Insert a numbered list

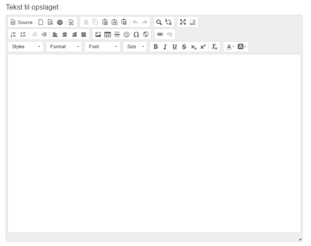[13, 34]
